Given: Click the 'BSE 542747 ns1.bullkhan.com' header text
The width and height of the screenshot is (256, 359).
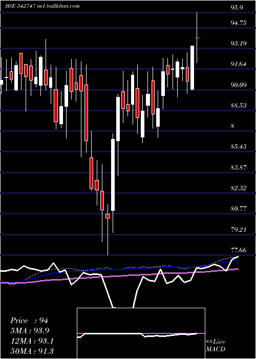Looking at the screenshot, I should coord(42,6).
